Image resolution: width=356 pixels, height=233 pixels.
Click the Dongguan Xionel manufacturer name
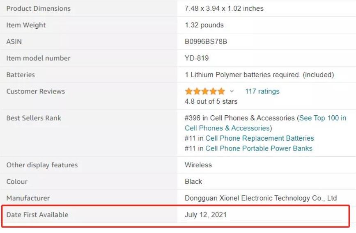pyautogui.click(x=261, y=198)
